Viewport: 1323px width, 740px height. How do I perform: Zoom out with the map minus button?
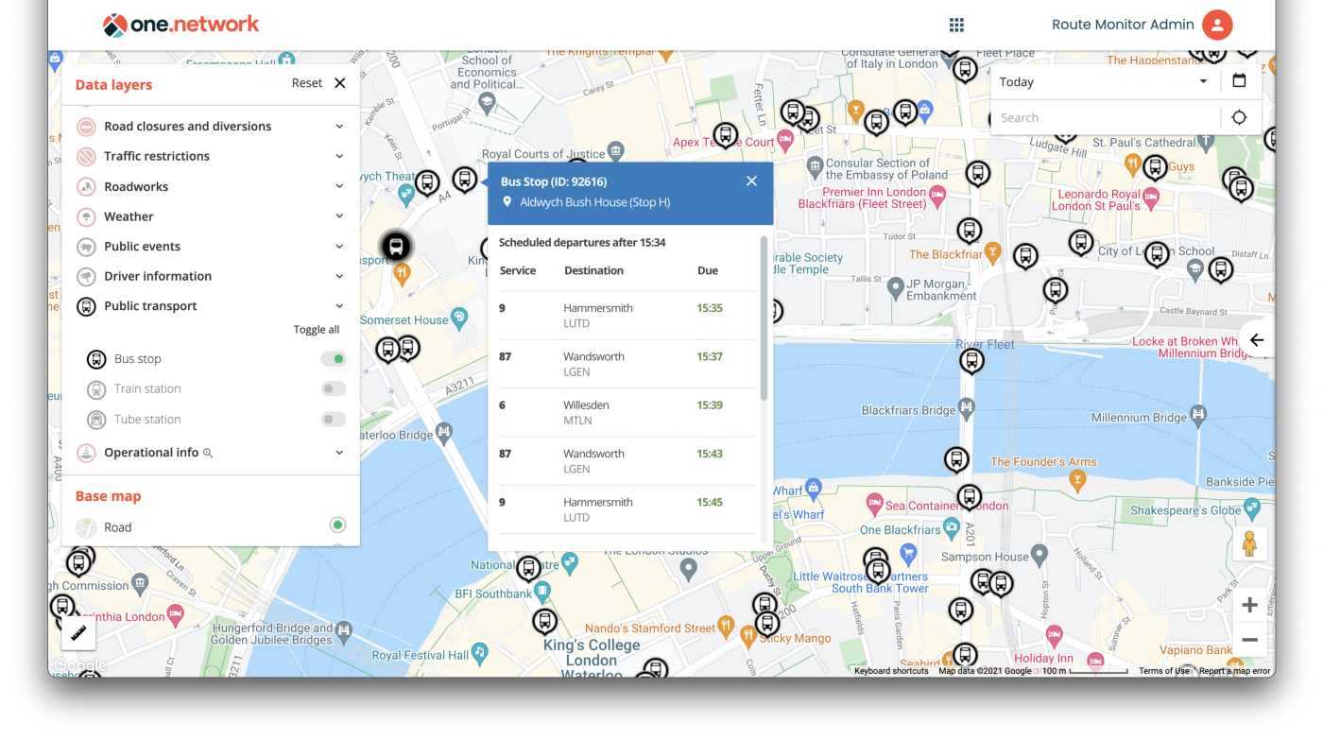[1249, 640]
